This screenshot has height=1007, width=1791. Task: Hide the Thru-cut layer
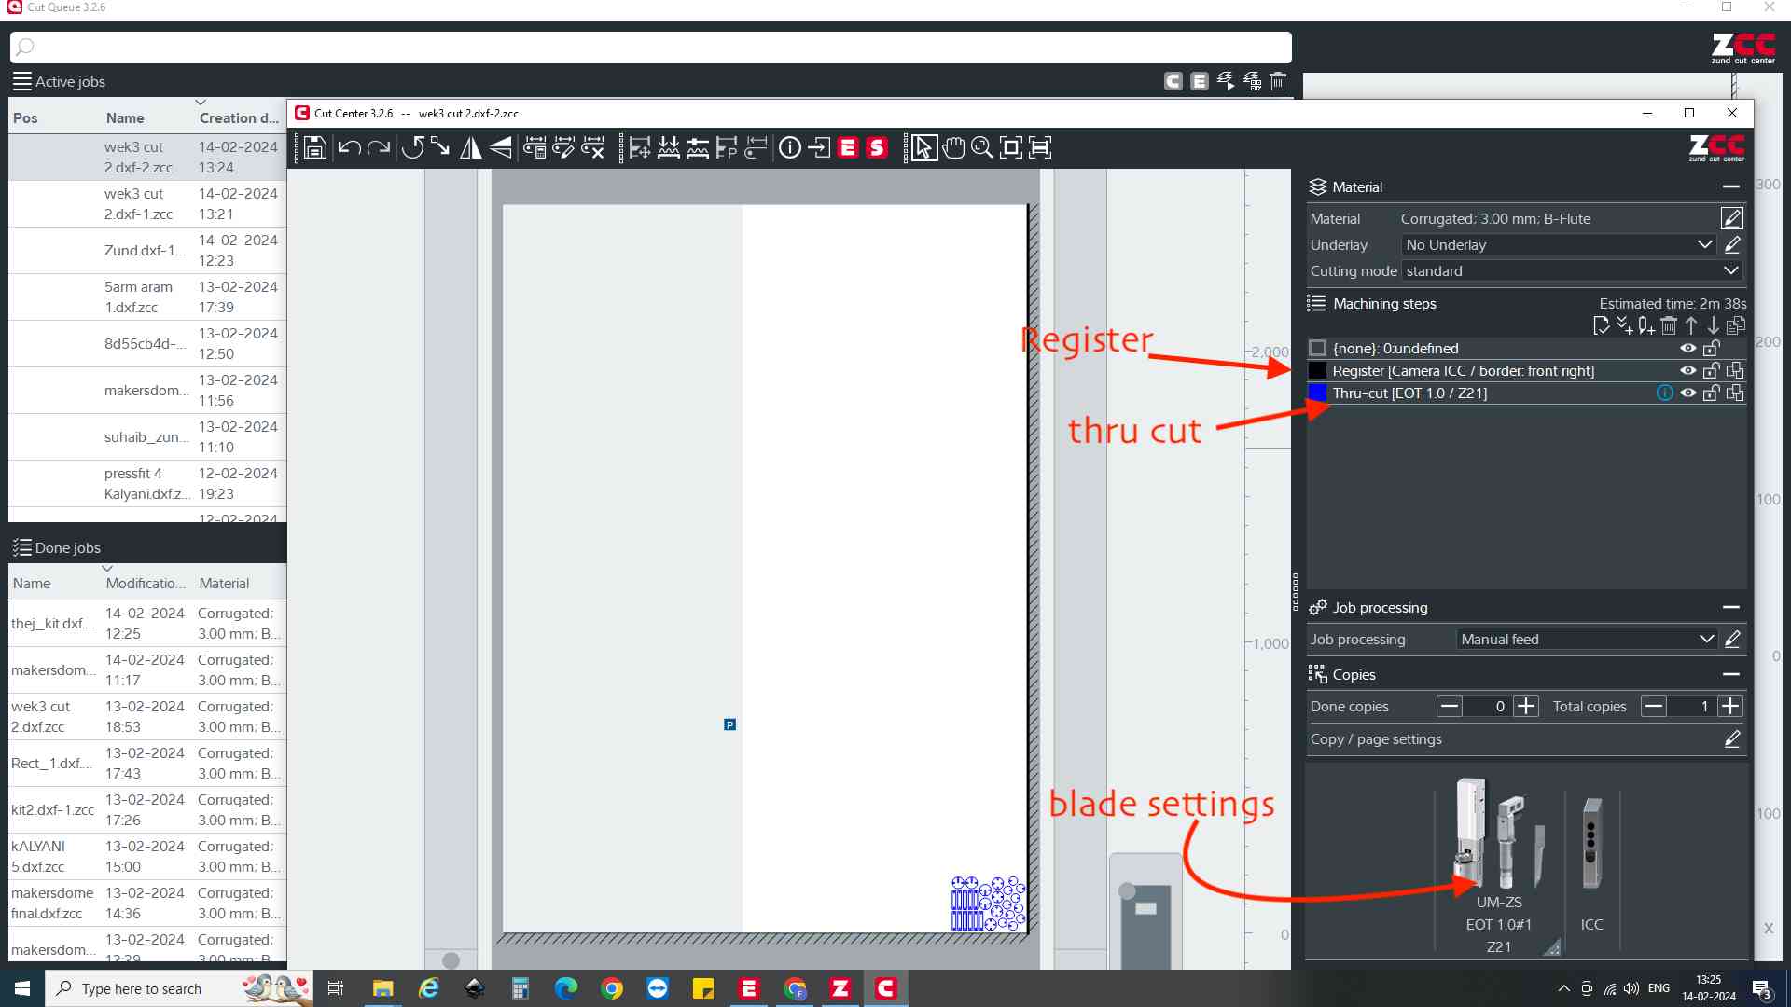(x=1688, y=393)
